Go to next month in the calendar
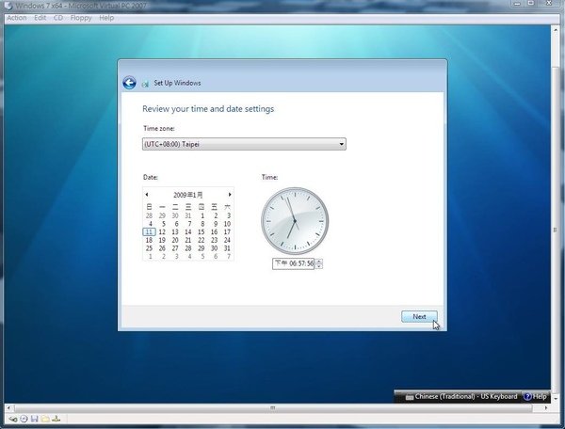Screen dimensions: 565x429 (x=230, y=195)
